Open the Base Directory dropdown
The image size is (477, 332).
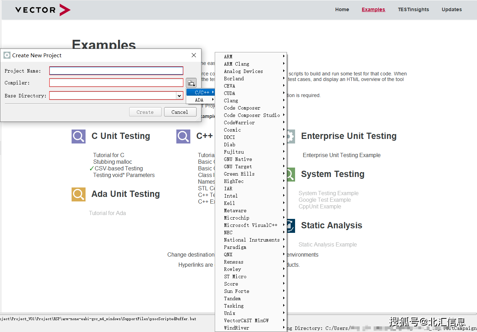click(x=179, y=96)
